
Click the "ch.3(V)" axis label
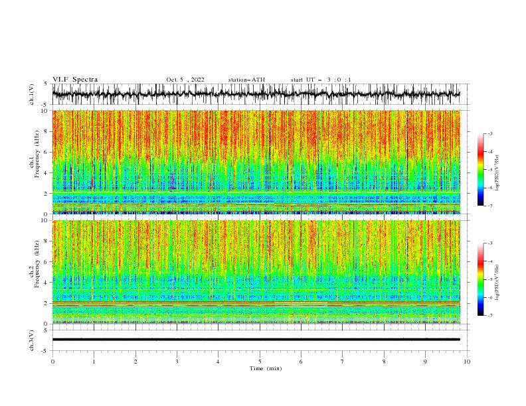point(32,340)
